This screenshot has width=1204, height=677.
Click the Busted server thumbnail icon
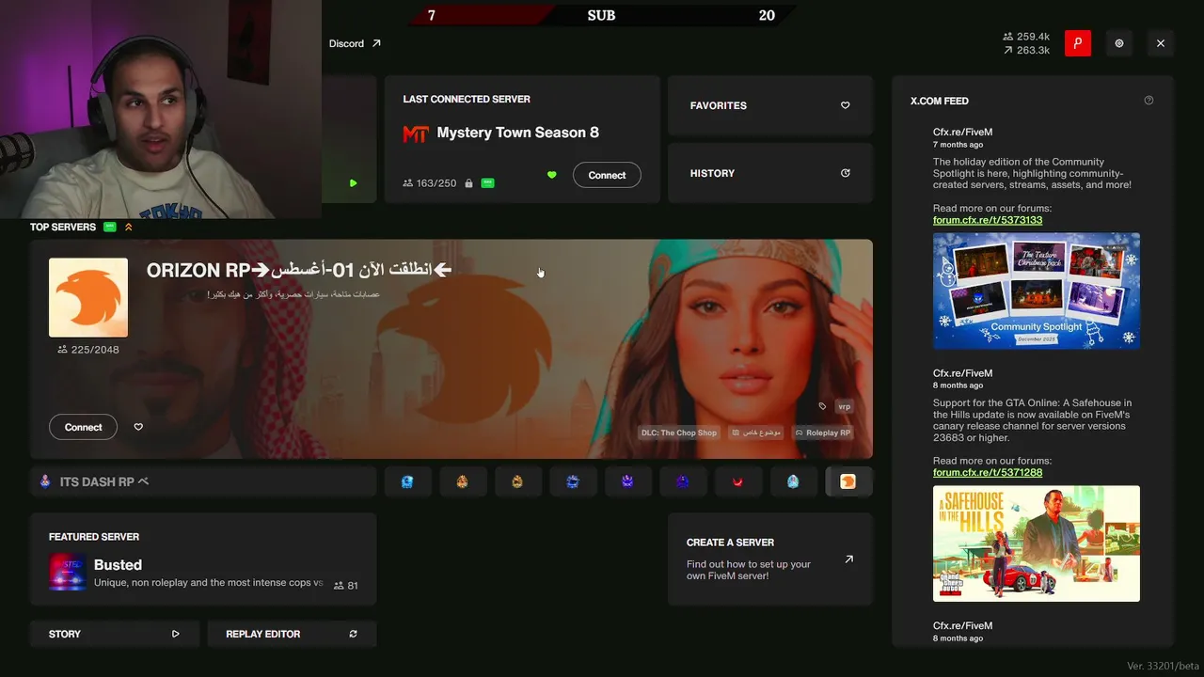pos(68,573)
